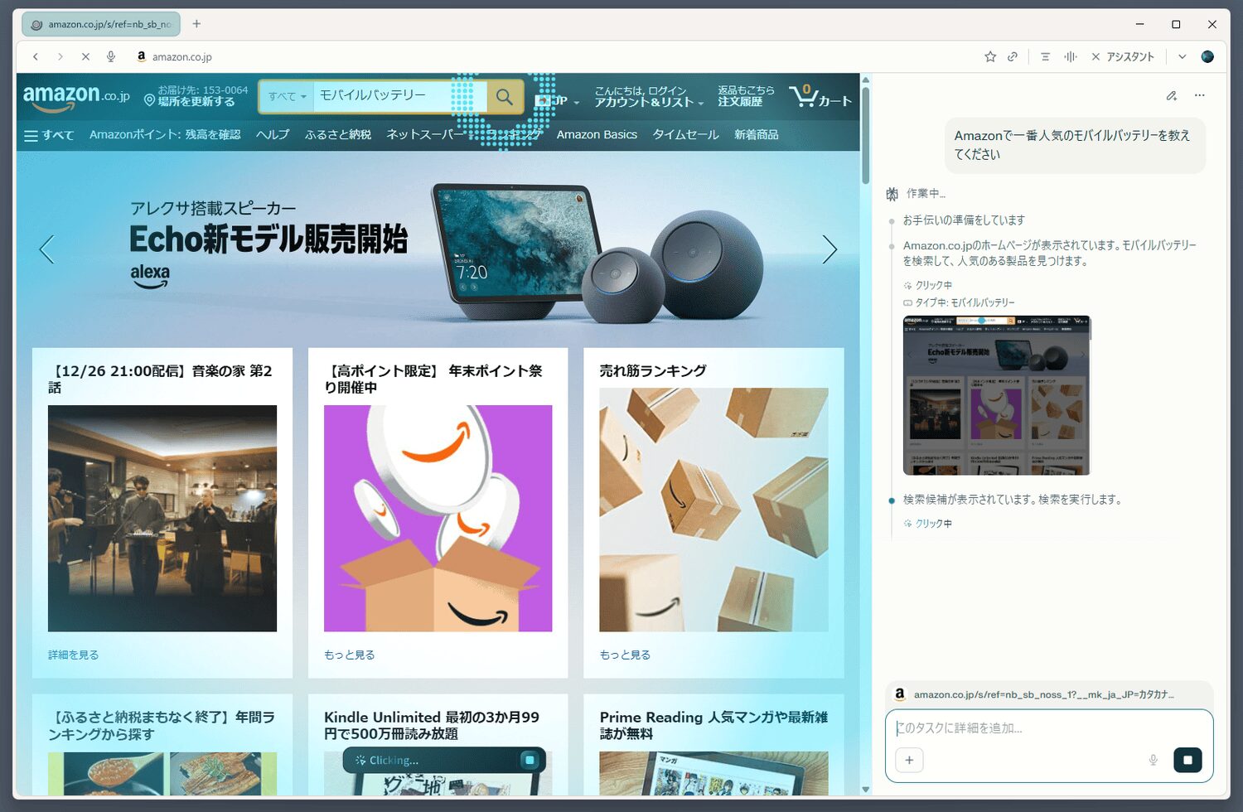Start a new chat with pencil icon
The width and height of the screenshot is (1243, 812).
coord(1171,96)
